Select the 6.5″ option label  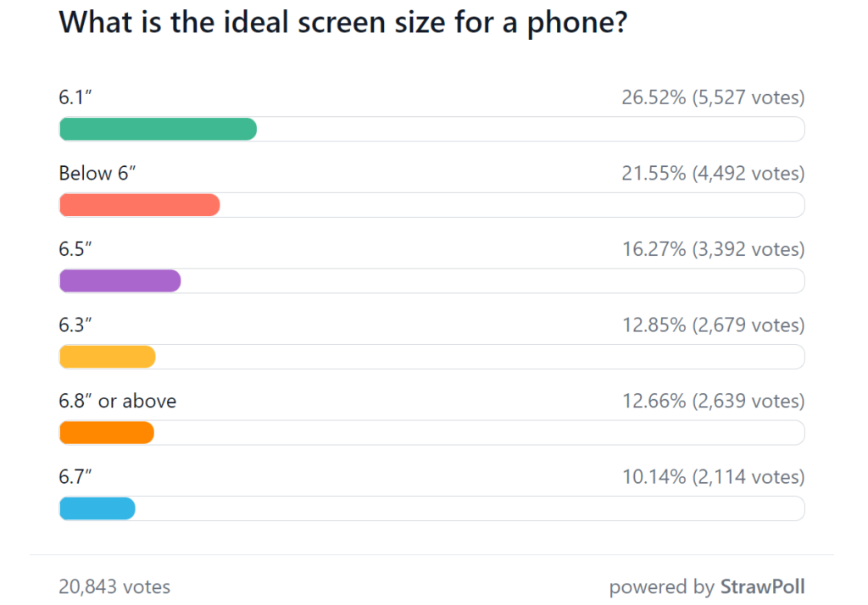75,249
